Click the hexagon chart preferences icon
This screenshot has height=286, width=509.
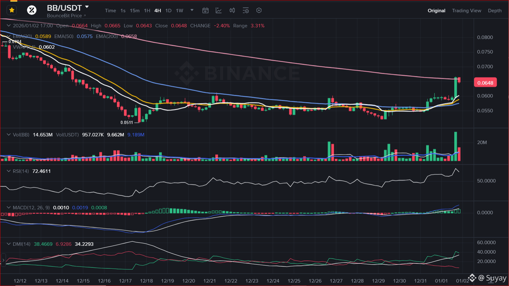tap(259, 11)
